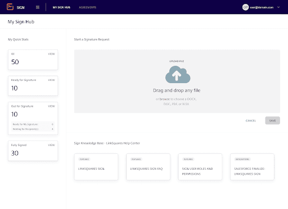Viewport: 288px width, 209px height.
Task: Click the Cancel button
Action: tap(251, 121)
